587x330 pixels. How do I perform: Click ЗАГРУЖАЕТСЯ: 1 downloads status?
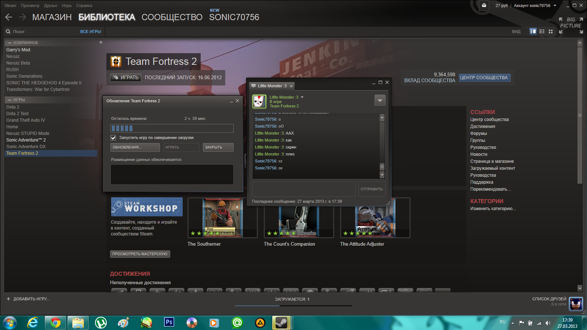tap(292, 299)
